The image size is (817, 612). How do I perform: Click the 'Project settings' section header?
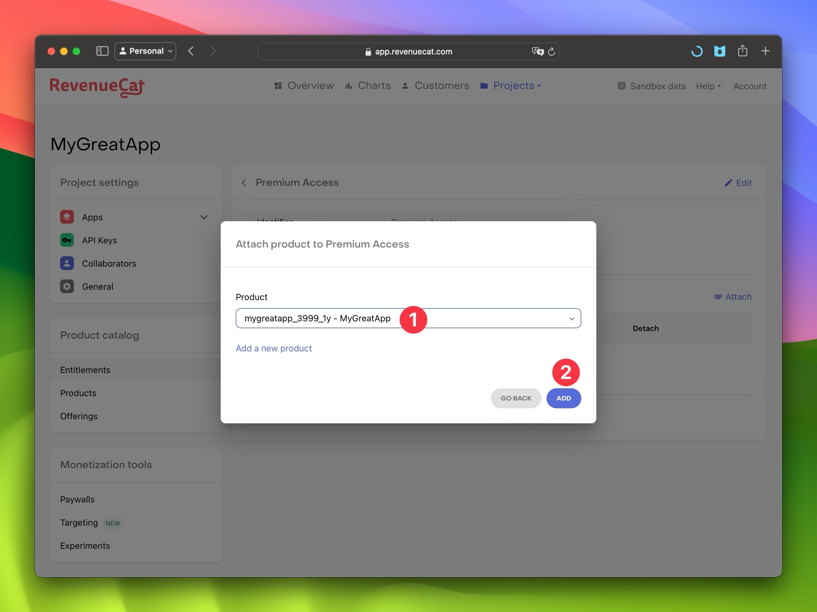point(99,182)
